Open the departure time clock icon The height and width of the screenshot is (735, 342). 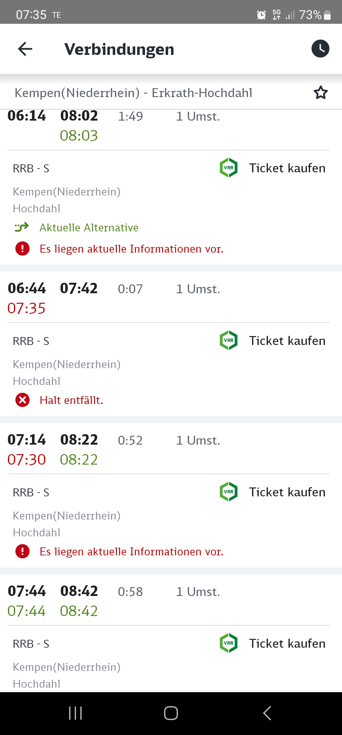pyautogui.click(x=320, y=49)
